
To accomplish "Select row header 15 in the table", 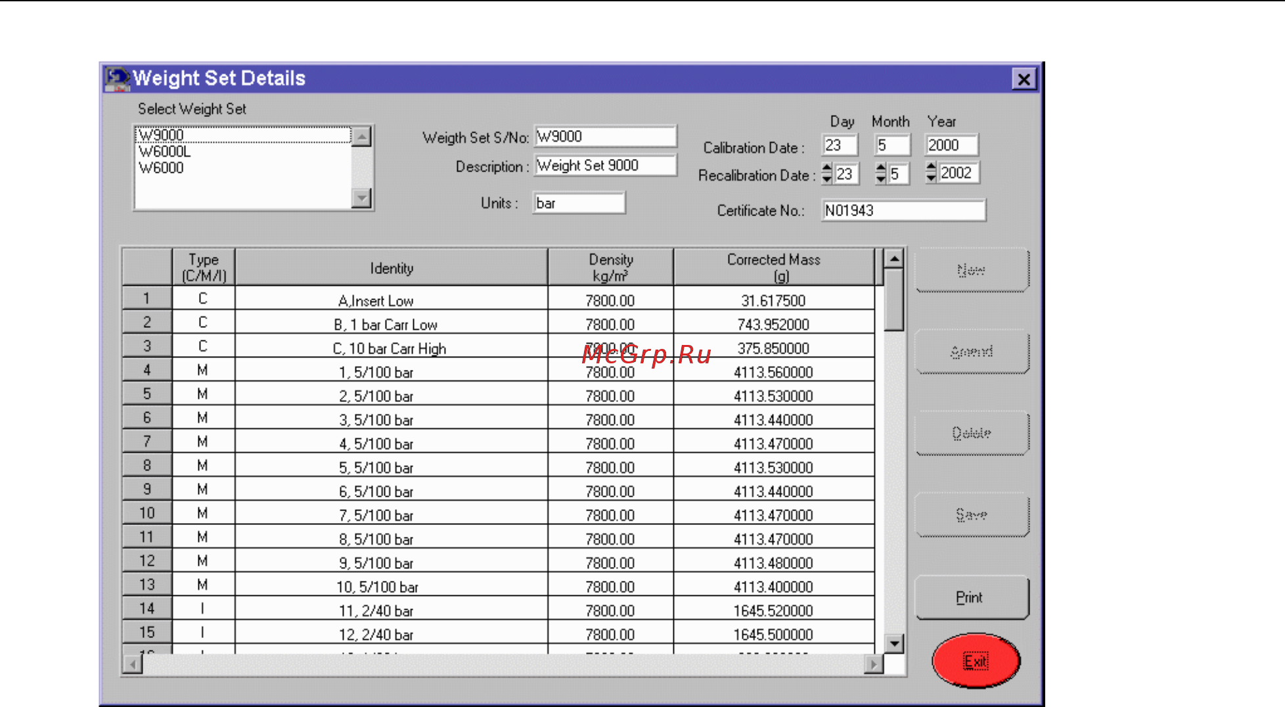I will pyautogui.click(x=147, y=632).
